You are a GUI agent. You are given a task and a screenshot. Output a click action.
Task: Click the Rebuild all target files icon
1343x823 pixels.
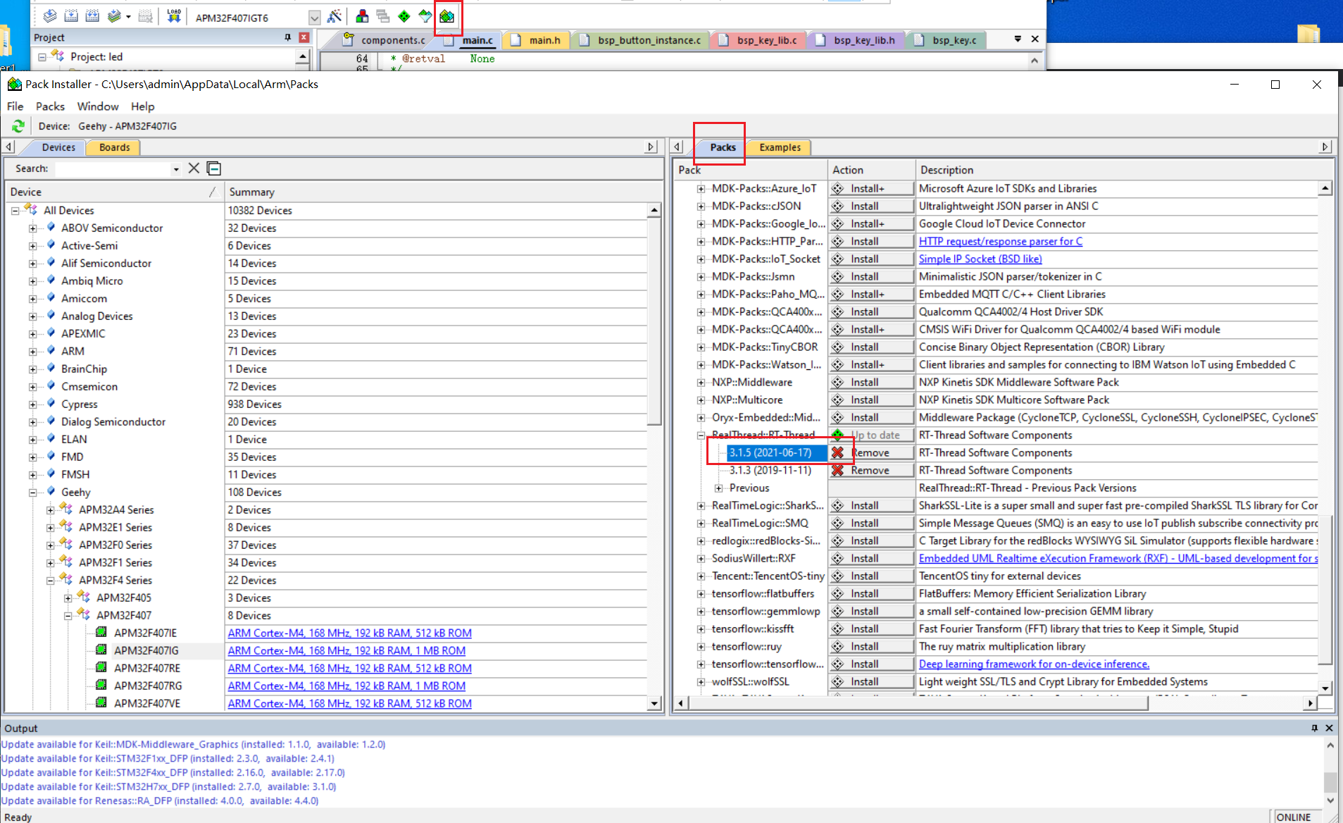pyautogui.click(x=92, y=16)
